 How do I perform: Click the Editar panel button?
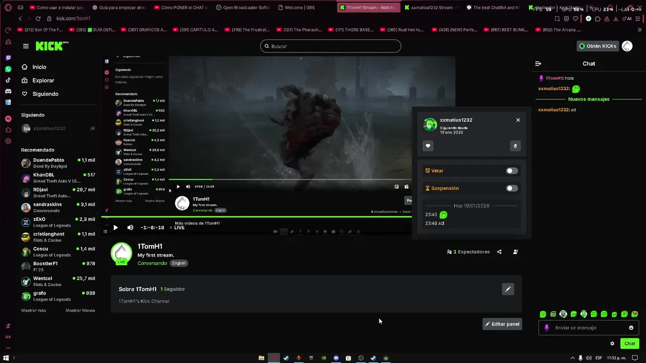(502, 324)
